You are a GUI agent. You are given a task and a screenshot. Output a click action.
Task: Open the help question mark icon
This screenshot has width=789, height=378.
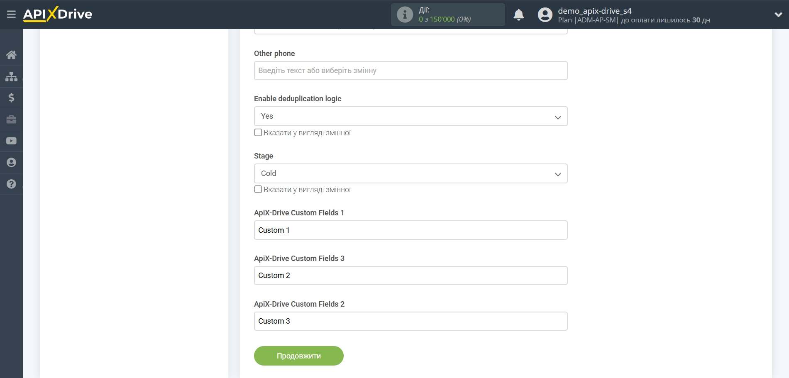tap(11, 184)
